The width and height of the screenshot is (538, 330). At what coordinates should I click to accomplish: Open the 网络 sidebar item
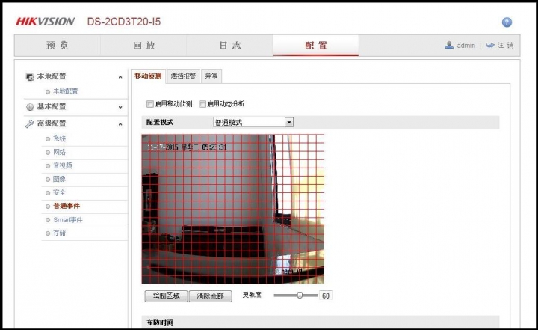[x=59, y=152]
